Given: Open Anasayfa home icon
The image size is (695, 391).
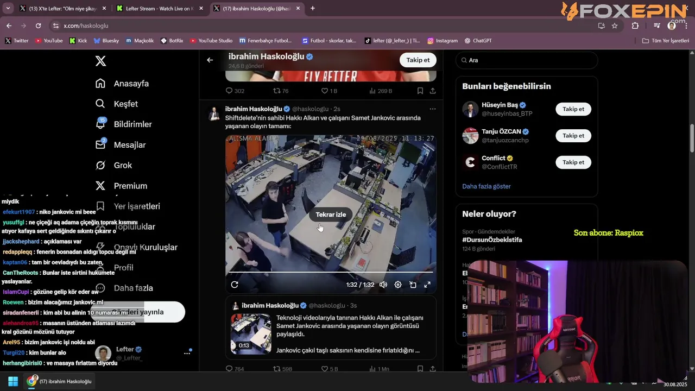Looking at the screenshot, I should pos(100,84).
